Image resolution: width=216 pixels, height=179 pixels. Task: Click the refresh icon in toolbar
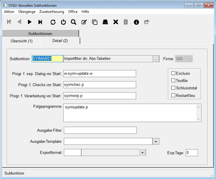[53, 22]
